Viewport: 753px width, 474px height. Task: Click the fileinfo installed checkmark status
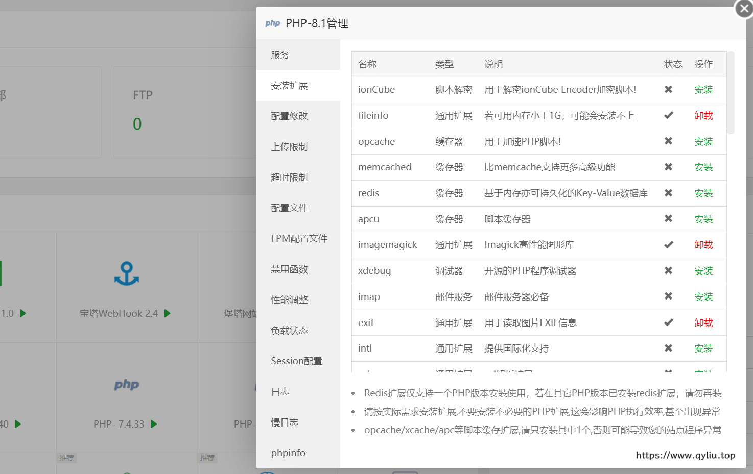668,115
